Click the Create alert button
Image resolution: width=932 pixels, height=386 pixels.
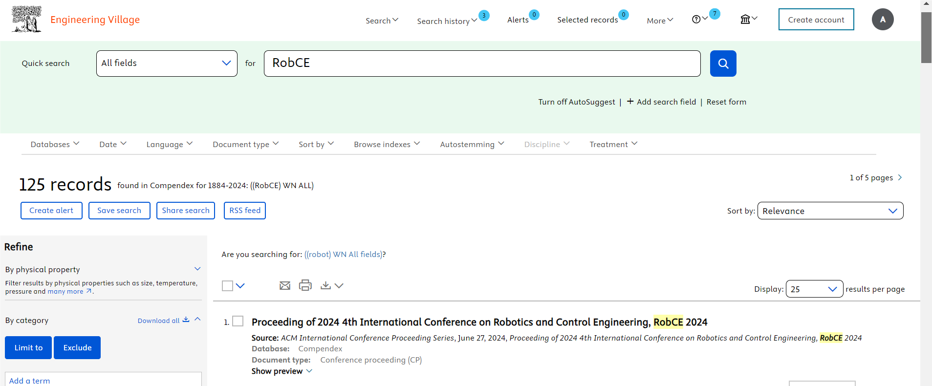[x=51, y=211]
